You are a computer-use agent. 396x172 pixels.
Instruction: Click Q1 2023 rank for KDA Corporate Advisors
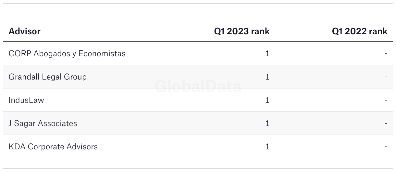pyautogui.click(x=267, y=147)
